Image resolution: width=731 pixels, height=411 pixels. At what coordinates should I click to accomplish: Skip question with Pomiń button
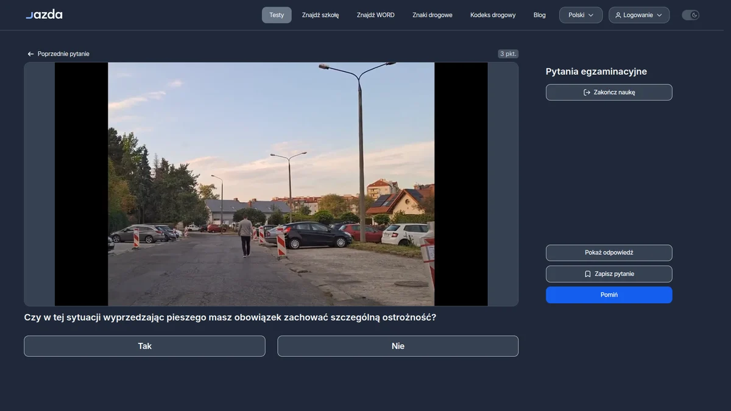point(609,295)
